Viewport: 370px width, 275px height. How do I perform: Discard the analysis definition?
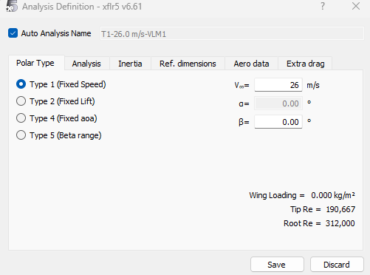click(337, 265)
